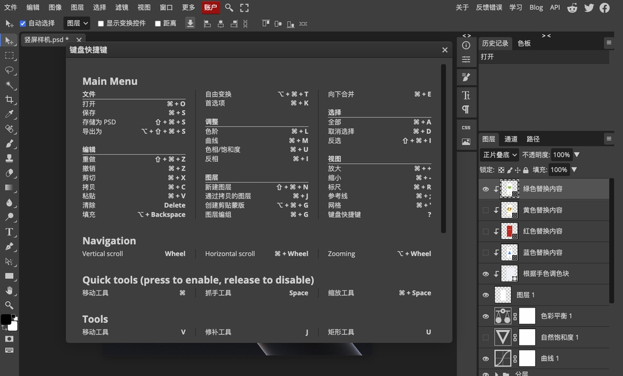Select the Path Select tool
This screenshot has width=623, height=376.
tap(9, 261)
